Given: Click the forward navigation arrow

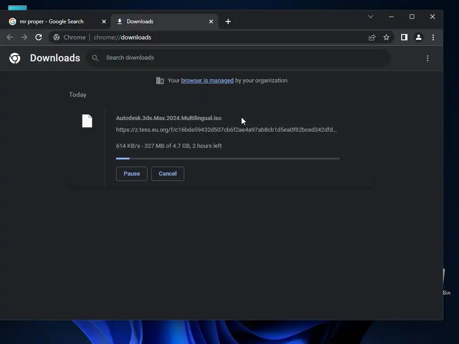Looking at the screenshot, I should coord(24,38).
